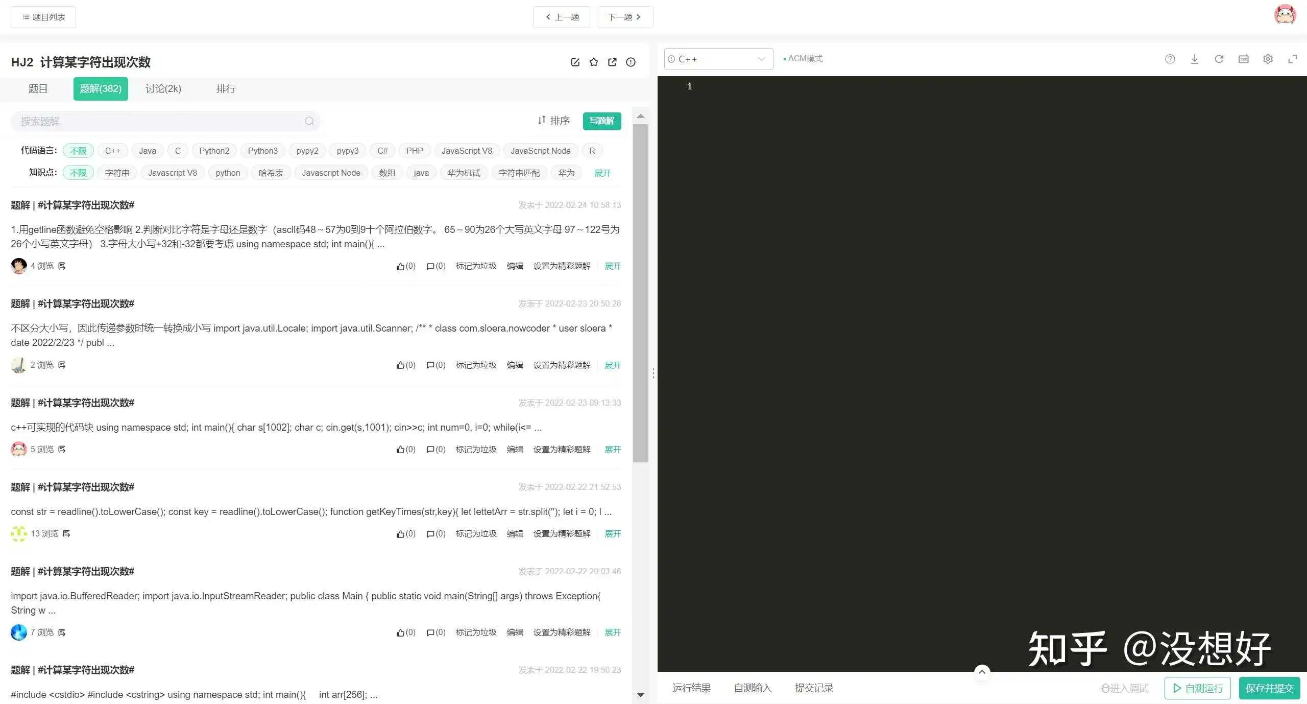Click the editor help question-mark icon
The height and width of the screenshot is (704, 1307).
click(1170, 59)
